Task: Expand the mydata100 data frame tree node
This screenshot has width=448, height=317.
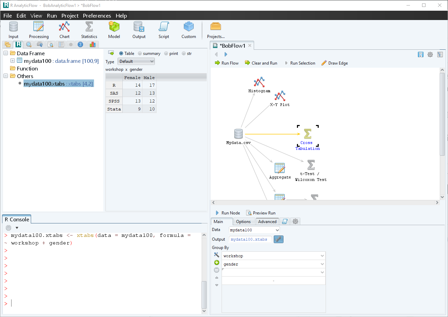Action: coord(13,61)
